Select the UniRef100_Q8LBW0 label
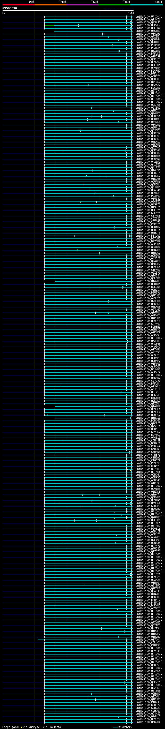This screenshot has height=729, width=165. click(x=148, y=28)
